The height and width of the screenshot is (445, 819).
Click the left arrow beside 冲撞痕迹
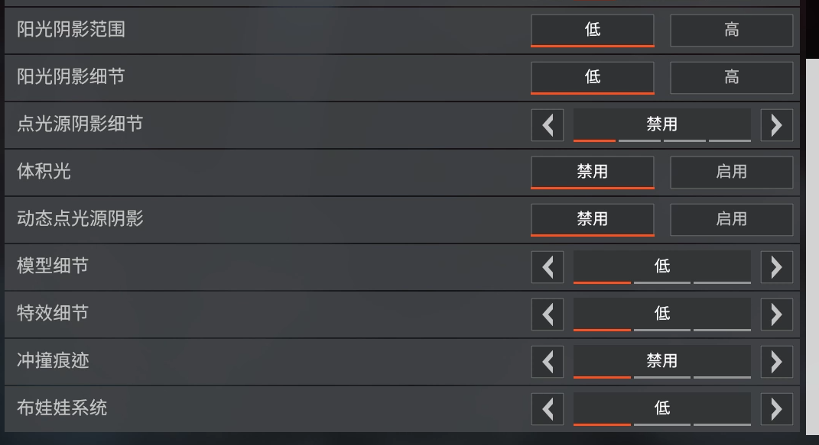pyautogui.click(x=548, y=361)
